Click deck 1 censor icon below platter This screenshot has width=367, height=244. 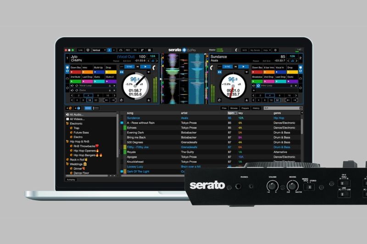[x=122, y=100]
